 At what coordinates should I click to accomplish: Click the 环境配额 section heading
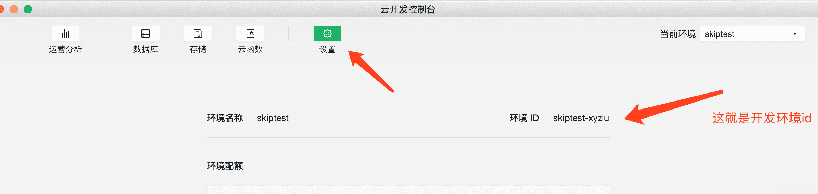pos(225,166)
